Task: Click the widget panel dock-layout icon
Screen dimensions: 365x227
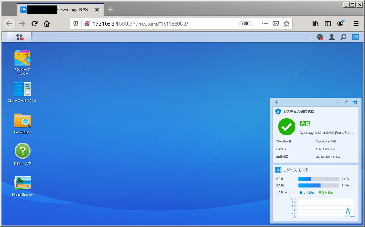Action: click(355, 102)
